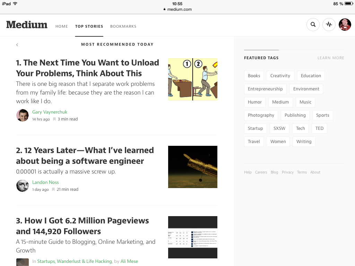Select the Top Stories tab
This screenshot has width=355, height=266.
89,26
